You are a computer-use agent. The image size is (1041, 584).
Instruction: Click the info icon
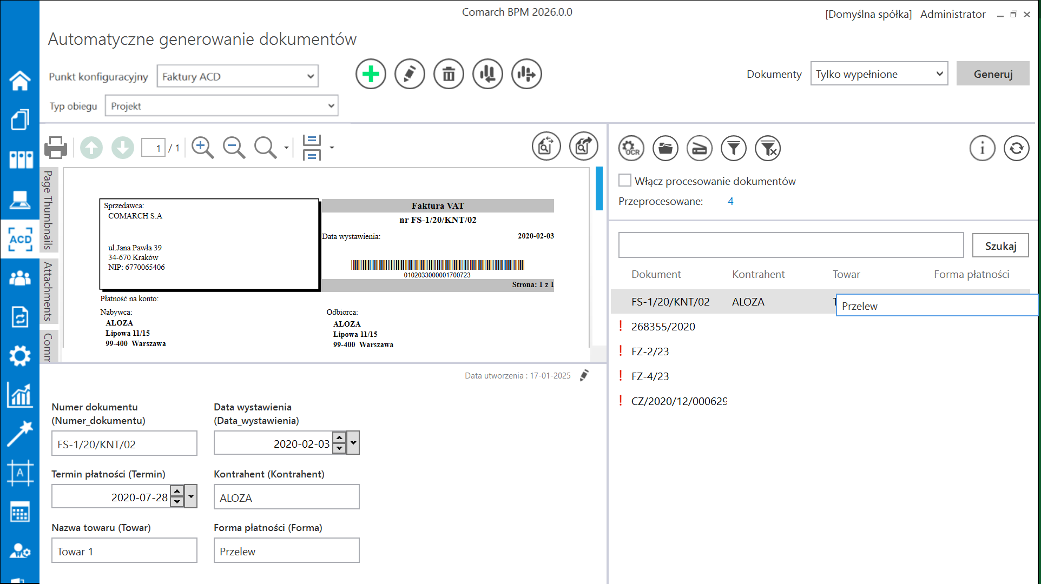coord(982,148)
